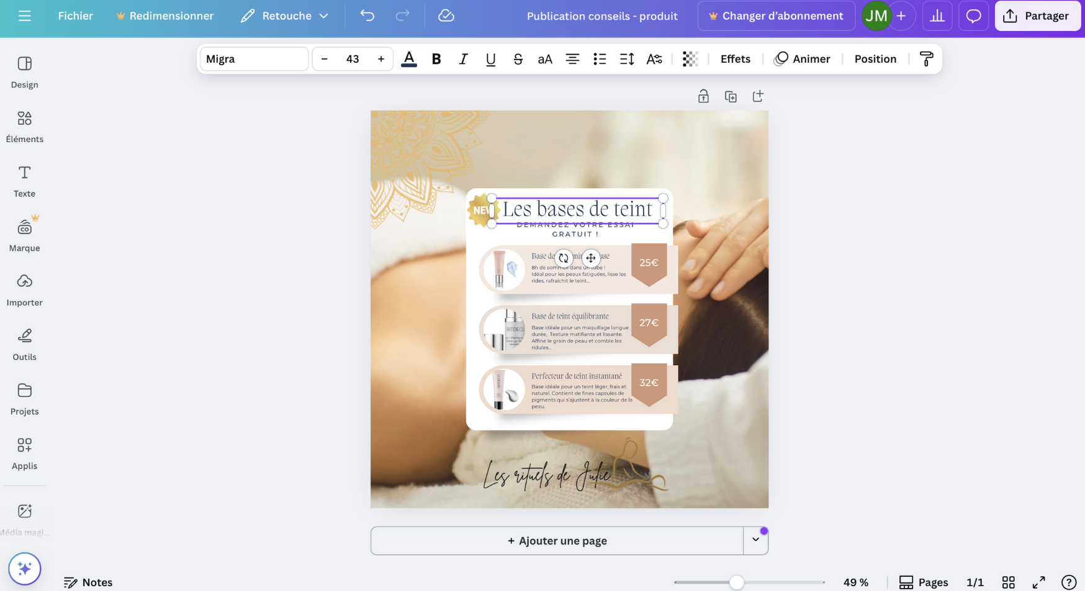Open the hamburger main menu
Viewport: 1085px width, 591px height.
(x=24, y=16)
